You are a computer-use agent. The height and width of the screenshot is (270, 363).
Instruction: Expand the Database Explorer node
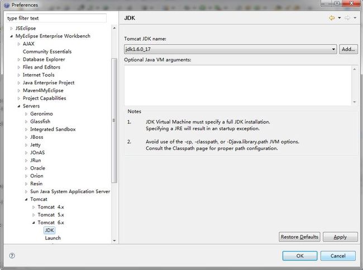19,60
